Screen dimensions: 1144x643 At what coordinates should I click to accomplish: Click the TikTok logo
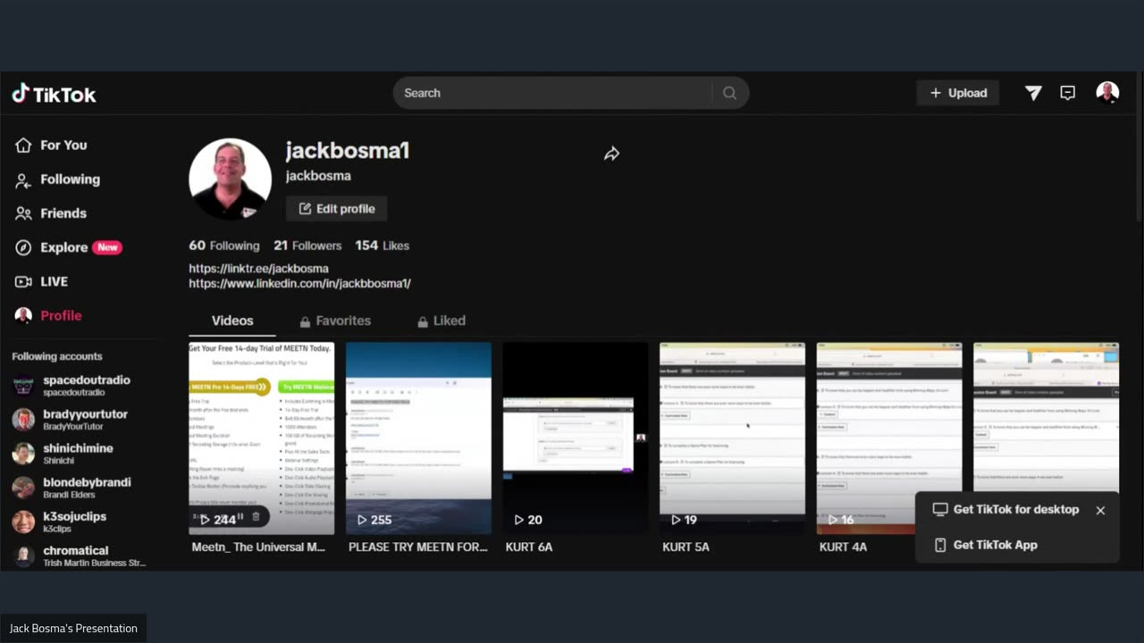click(54, 94)
